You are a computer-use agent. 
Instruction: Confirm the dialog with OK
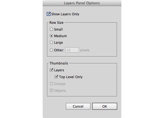[105, 106]
